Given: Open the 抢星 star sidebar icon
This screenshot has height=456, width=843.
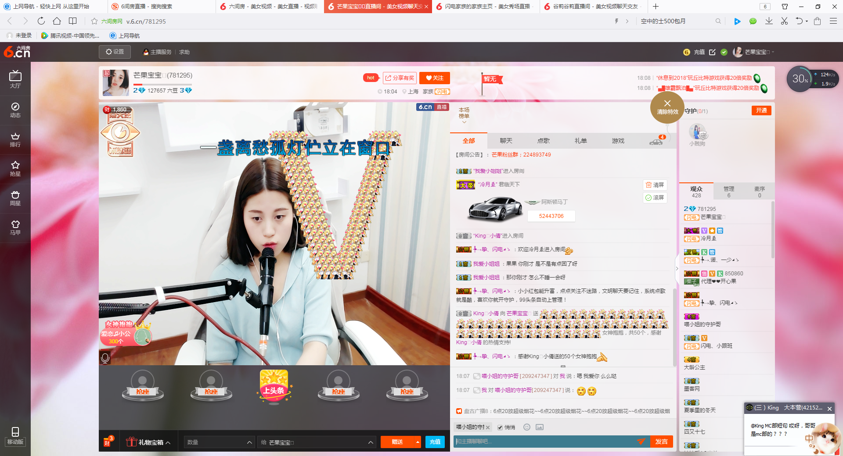Looking at the screenshot, I should (x=15, y=169).
